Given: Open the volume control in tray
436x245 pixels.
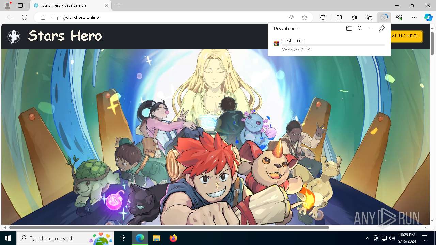Looking at the screenshot, I should (392, 238).
